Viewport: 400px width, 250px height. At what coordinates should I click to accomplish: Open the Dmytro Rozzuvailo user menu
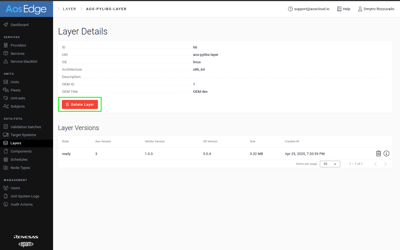click(x=376, y=9)
